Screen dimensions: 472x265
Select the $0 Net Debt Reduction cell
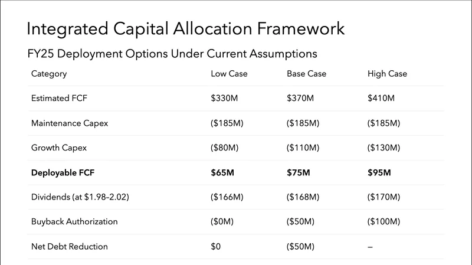(x=215, y=246)
